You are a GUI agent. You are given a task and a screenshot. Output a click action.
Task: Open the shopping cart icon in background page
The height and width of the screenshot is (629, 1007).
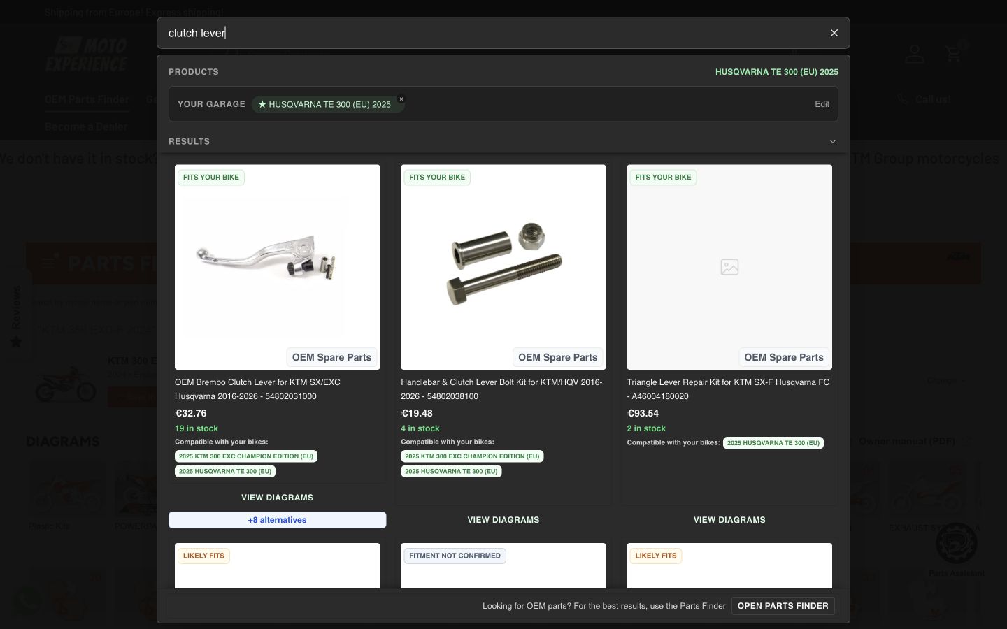click(x=954, y=54)
